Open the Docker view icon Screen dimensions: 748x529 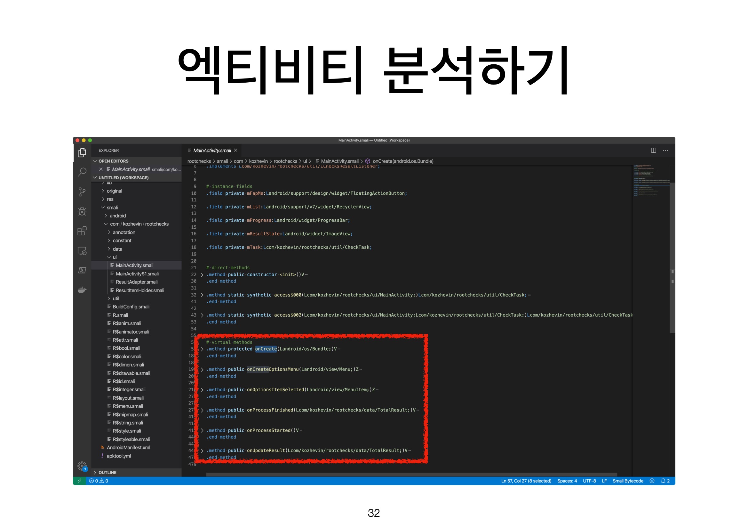pyautogui.click(x=82, y=289)
